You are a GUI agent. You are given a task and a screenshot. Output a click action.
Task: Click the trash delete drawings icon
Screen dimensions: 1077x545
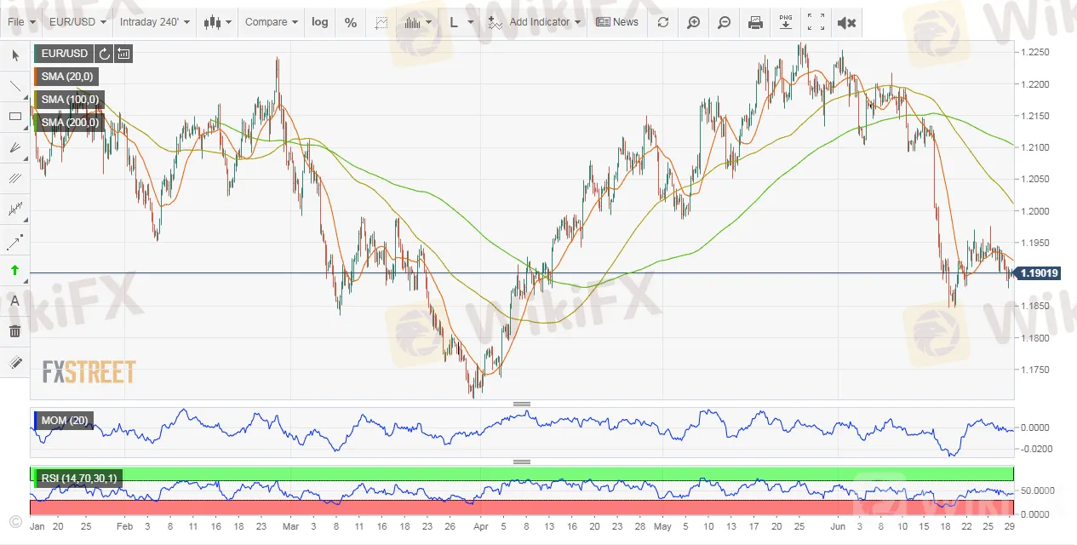coord(15,331)
